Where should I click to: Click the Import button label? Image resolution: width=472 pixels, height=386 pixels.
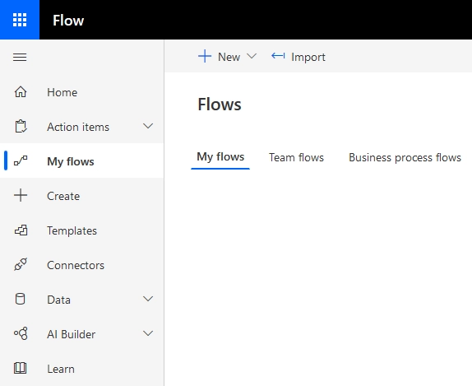click(x=308, y=57)
